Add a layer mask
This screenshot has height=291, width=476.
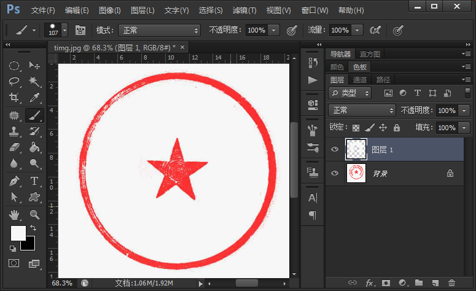pyautogui.click(x=386, y=283)
